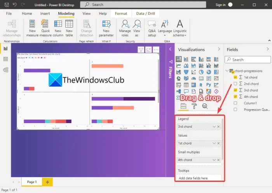Select the Python visual icon
Viewport: 272px width, 193px height.
[x=209, y=85]
